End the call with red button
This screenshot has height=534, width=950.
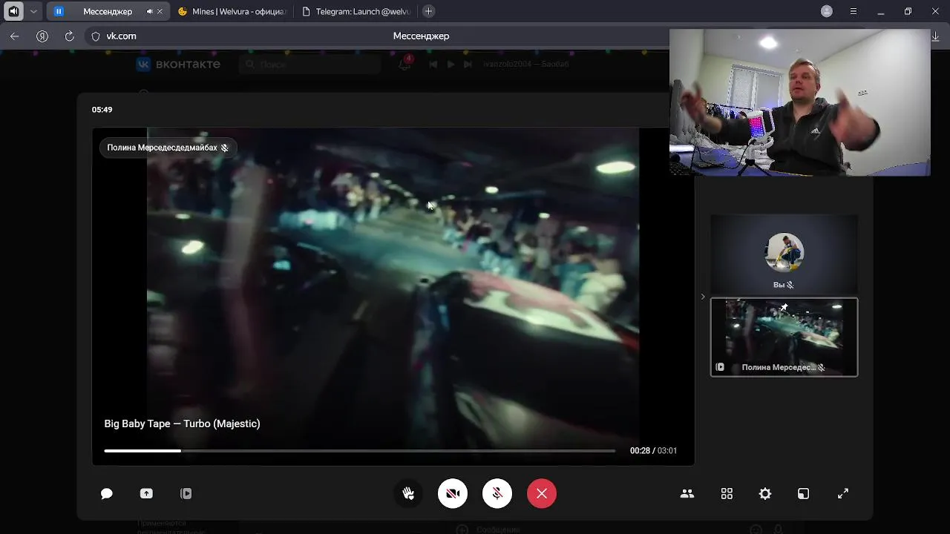point(542,494)
